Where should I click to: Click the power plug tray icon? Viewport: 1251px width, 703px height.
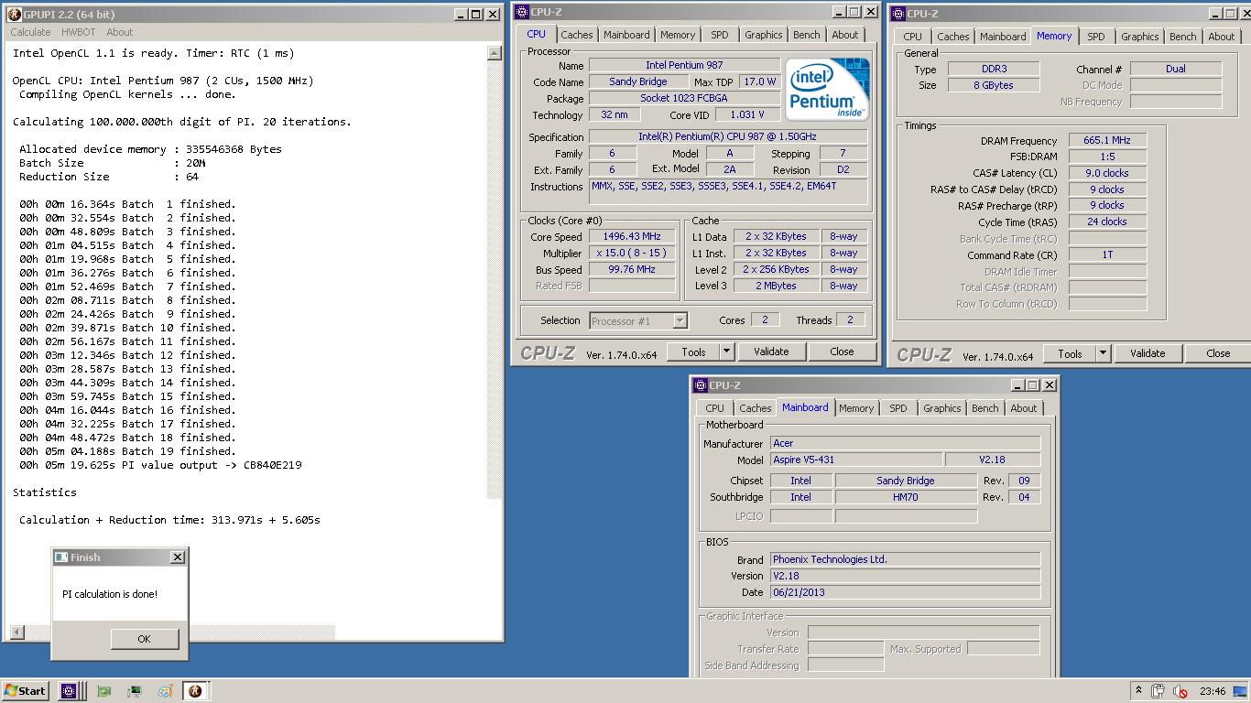tap(1159, 691)
